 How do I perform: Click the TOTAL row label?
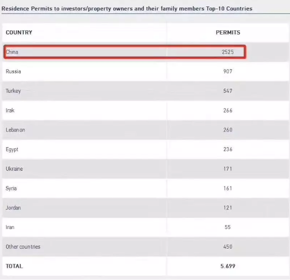point(14,266)
